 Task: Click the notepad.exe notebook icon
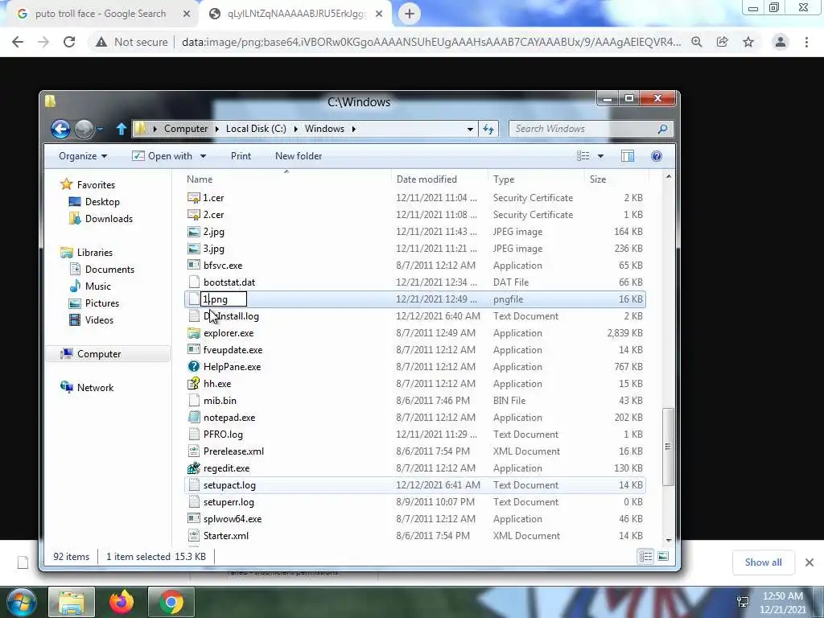point(194,418)
